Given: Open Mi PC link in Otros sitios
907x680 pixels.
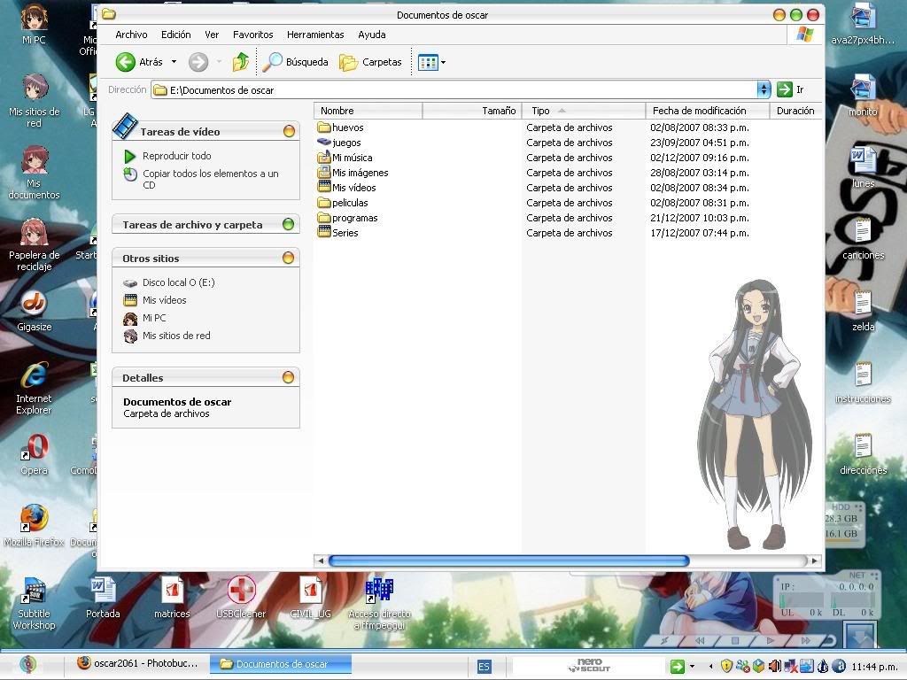Looking at the screenshot, I should click(154, 318).
